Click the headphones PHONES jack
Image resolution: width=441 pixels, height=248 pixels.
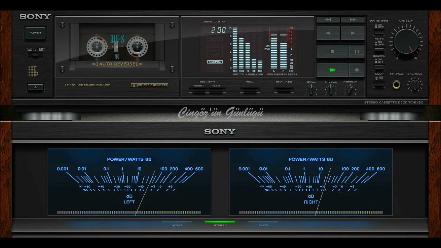click(x=397, y=84)
